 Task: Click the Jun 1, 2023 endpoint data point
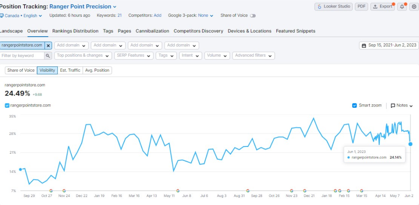(x=410, y=144)
